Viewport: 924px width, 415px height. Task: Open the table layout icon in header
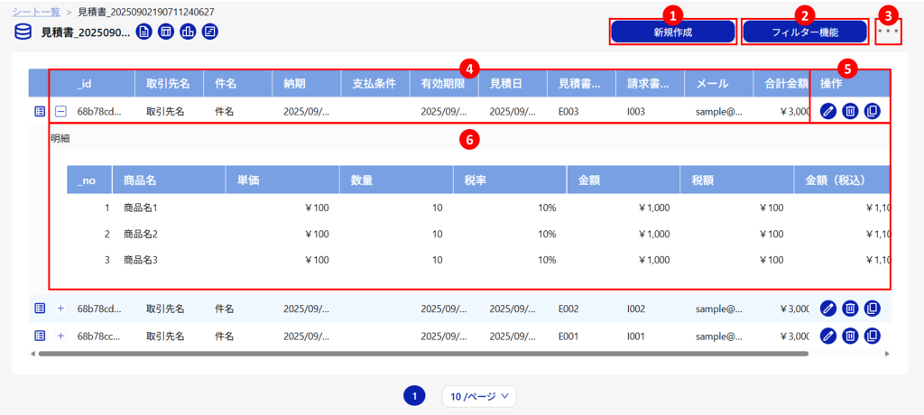click(166, 32)
